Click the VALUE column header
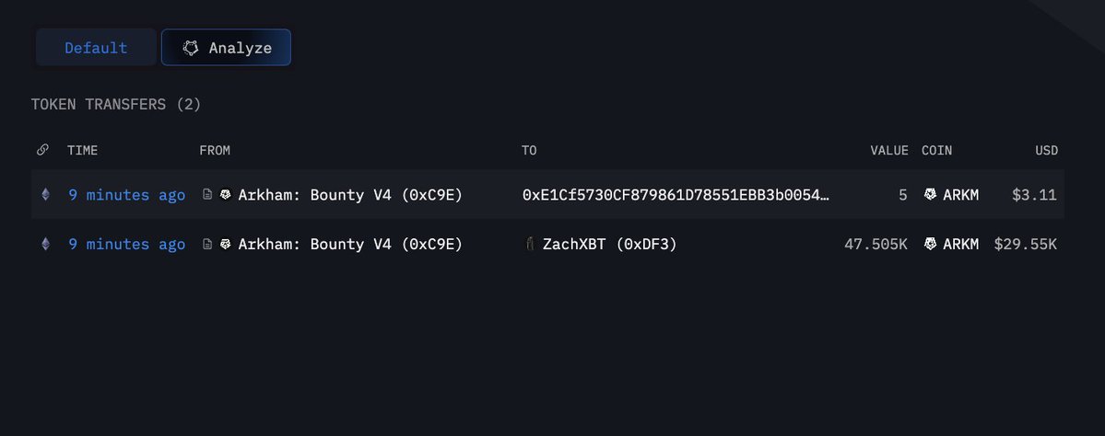1105x436 pixels. (889, 150)
